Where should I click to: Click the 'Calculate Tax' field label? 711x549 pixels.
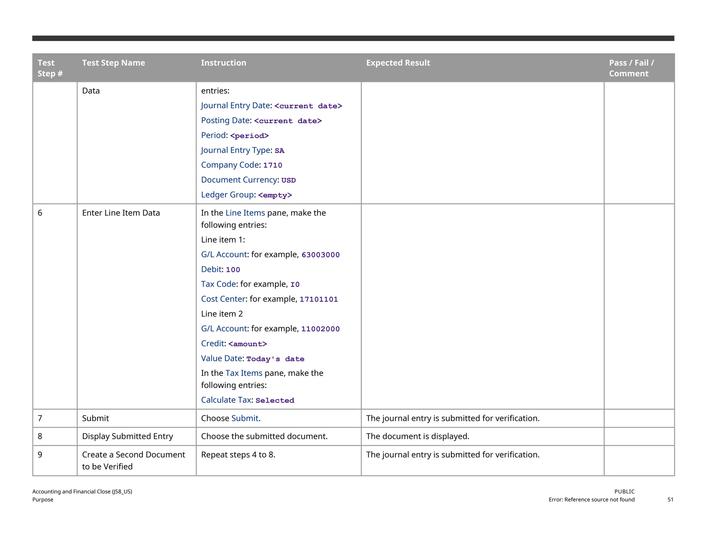pos(226,400)
